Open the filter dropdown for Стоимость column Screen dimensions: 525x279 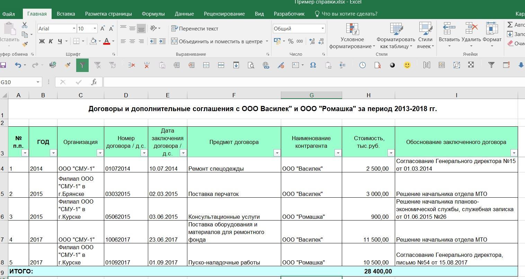tap(391, 153)
